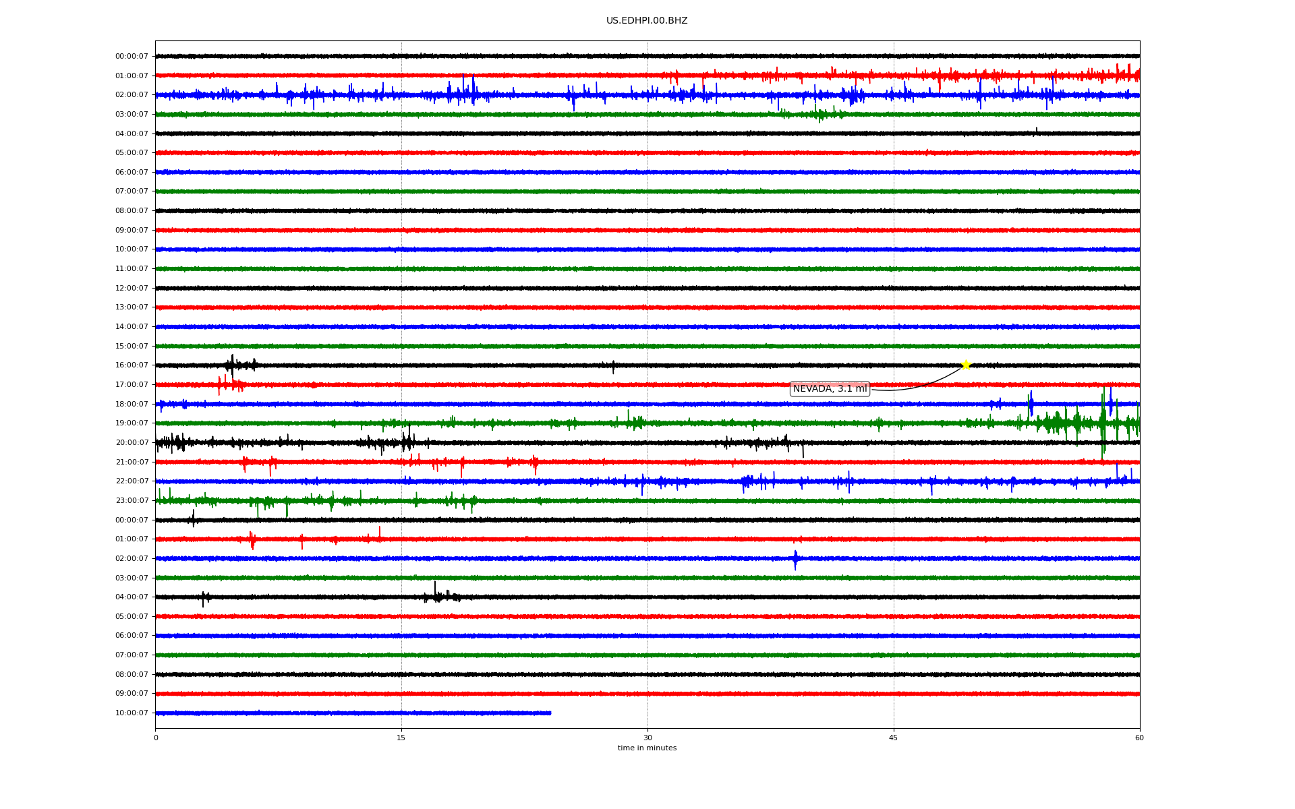Click the 15 tick label on x-axis
The height and width of the screenshot is (809, 1295).
401,738
